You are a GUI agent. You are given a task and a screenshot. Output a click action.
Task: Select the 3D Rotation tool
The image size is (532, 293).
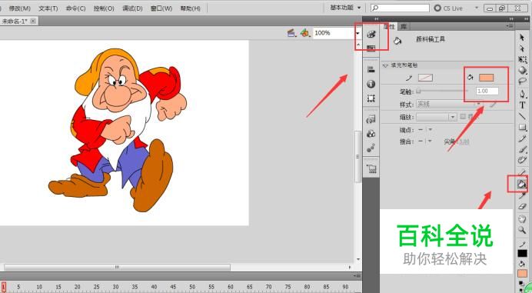pyautogui.click(x=523, y=70)
